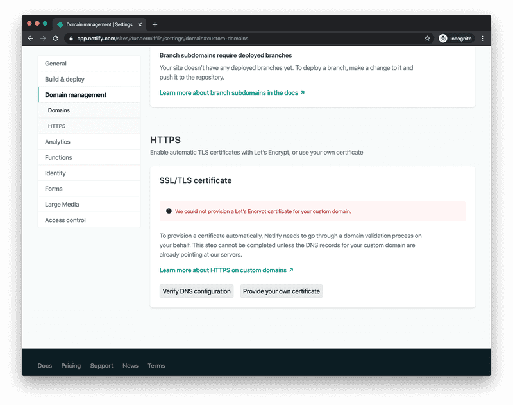Screen dimensions: 513x405
Task: Click the browser back arrow
Action: (30, 39)
